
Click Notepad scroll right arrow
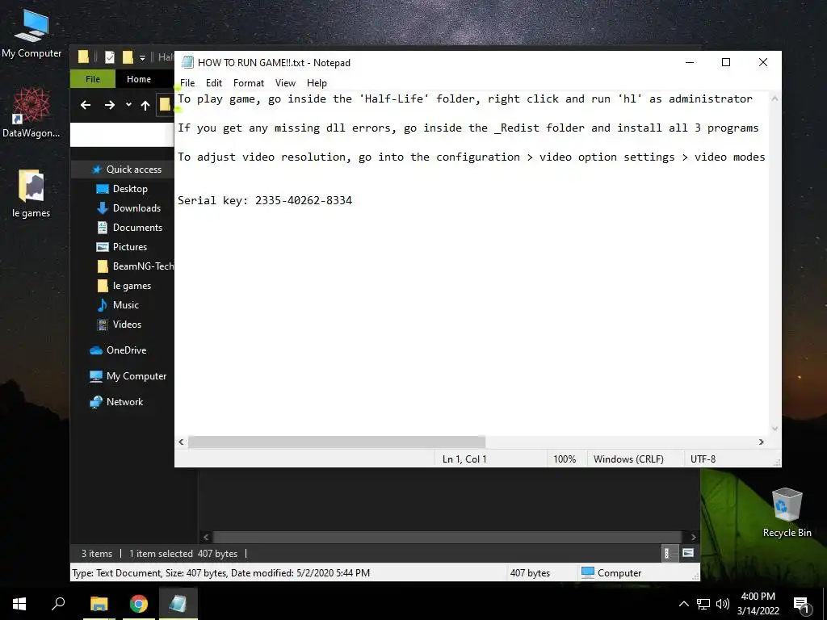click(761, 442)
